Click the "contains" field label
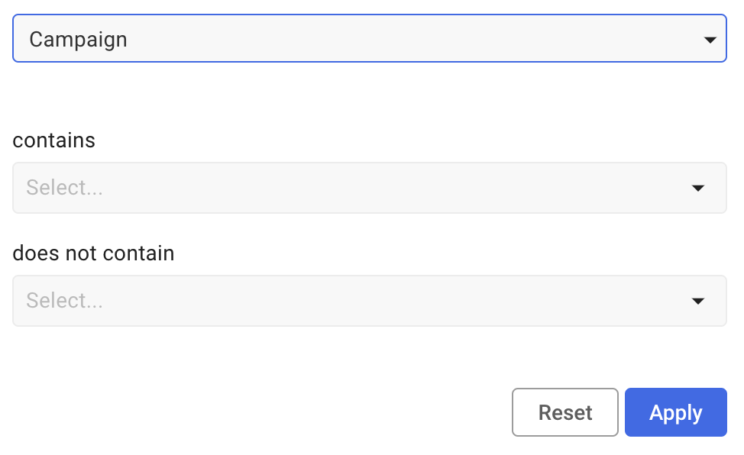744x455 pixels. (54, 140)
